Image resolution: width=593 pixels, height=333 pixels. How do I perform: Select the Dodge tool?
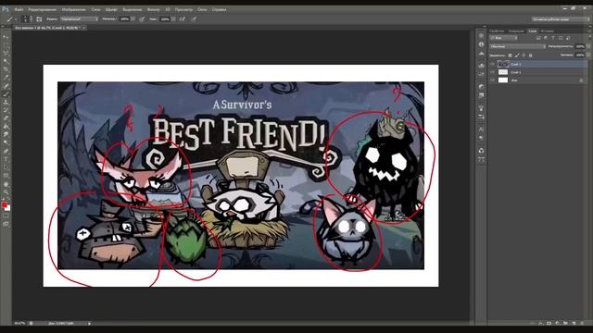[x=6, y=142]
